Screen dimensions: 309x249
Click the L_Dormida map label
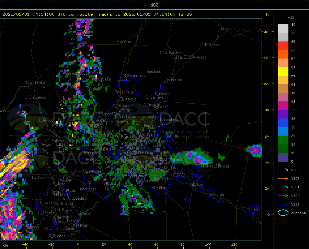coord(214,195)
